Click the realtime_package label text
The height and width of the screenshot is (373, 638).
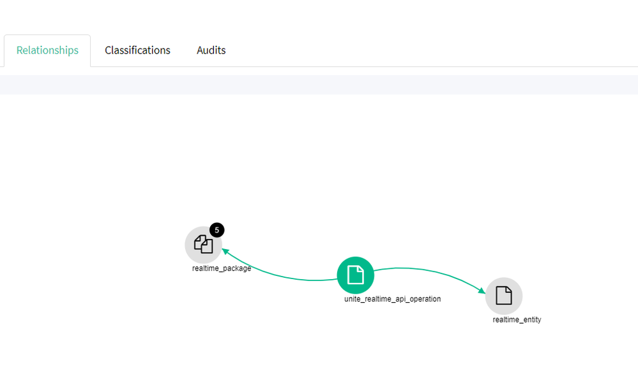222,268
